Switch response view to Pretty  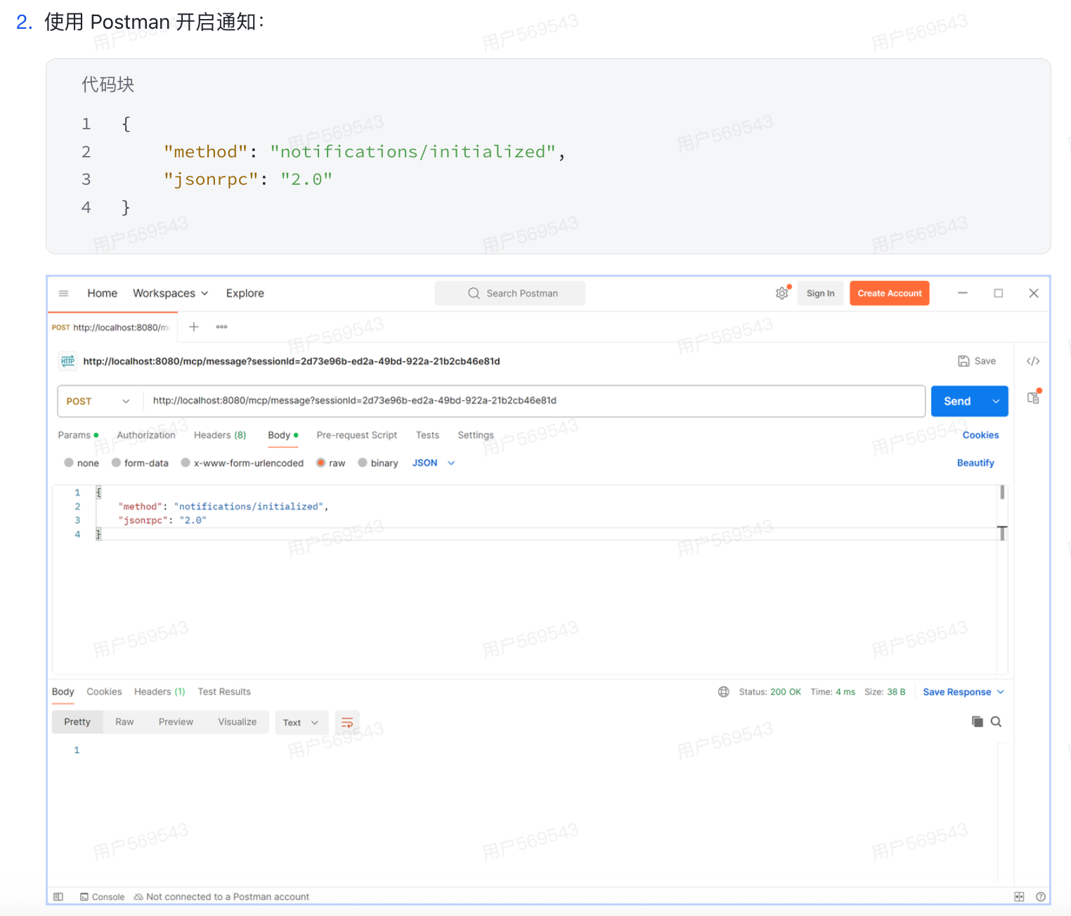click(x=77, y=722)
